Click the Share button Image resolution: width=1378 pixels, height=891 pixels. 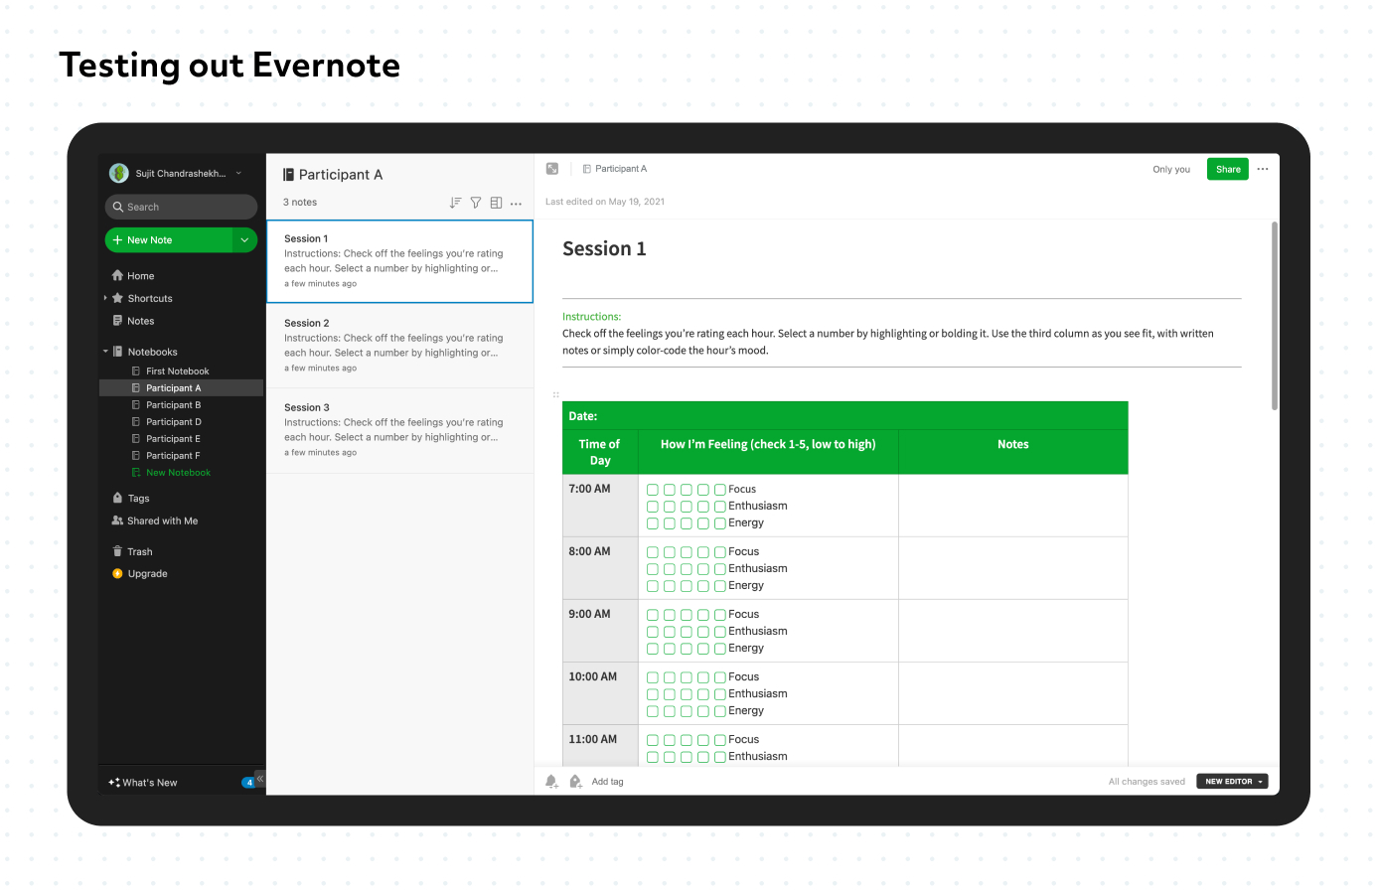pos(1228,169)
